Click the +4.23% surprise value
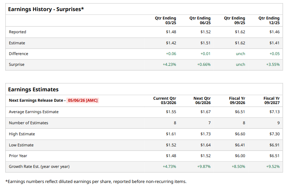This screenshot has height=186, width=286. pyautogui.click(x=169, y=64)
